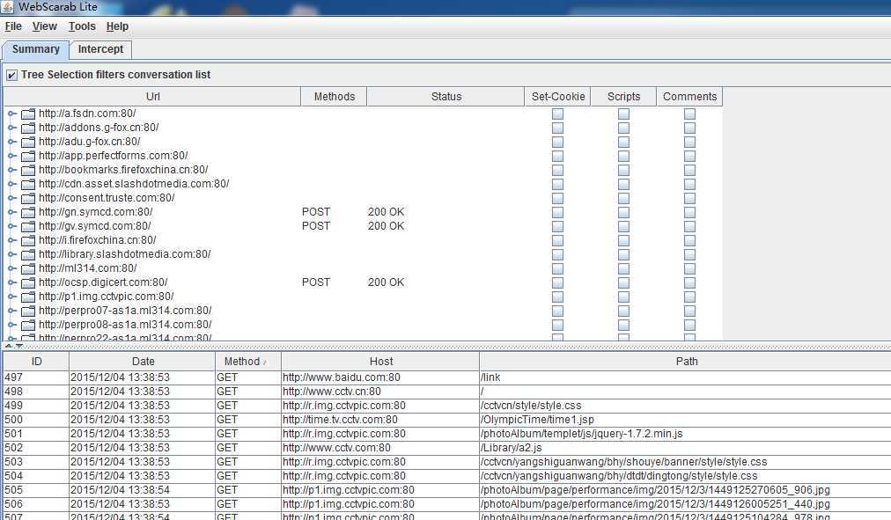The width and height of the screenshot is (891, 520).
Task: Click the Set-Cookie column header
Action: (558, 97)
